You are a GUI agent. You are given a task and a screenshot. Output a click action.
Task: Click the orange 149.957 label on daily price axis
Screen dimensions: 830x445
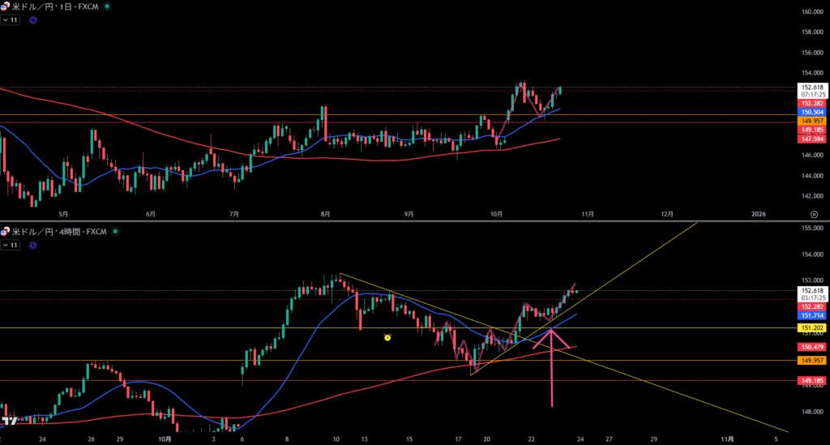[812, 120]
